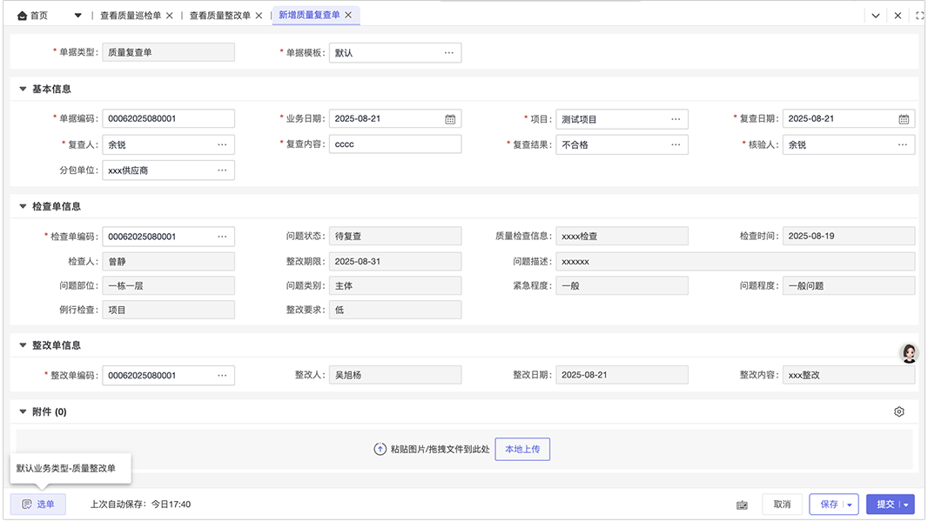Click the ellipsis lookup in 项目 field
Viewport: 928px width, 521px height.
pos(676,119)
